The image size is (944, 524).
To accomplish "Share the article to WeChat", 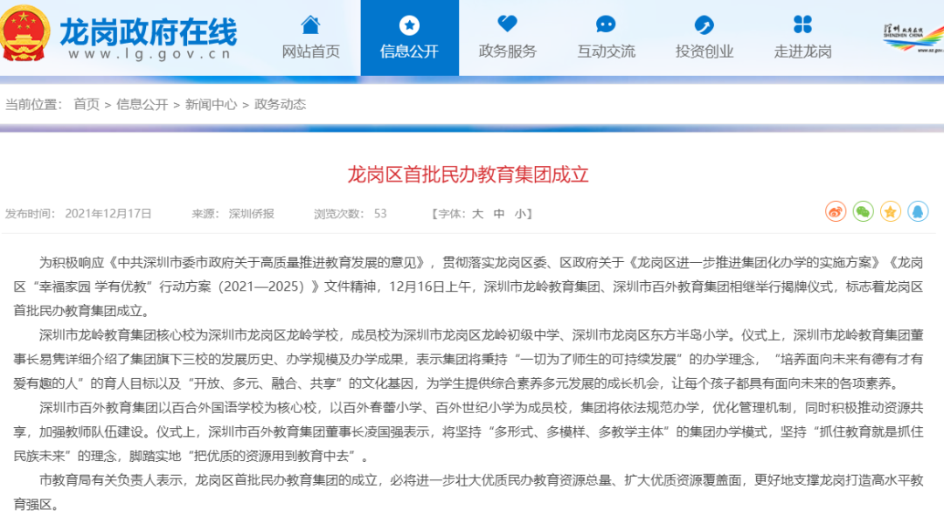I will coord(864,211).
